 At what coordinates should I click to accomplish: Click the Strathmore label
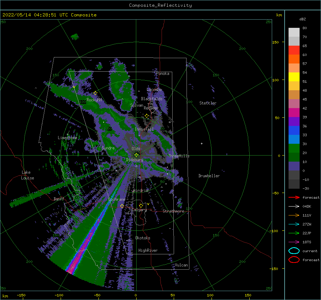(x=173, y=211)
